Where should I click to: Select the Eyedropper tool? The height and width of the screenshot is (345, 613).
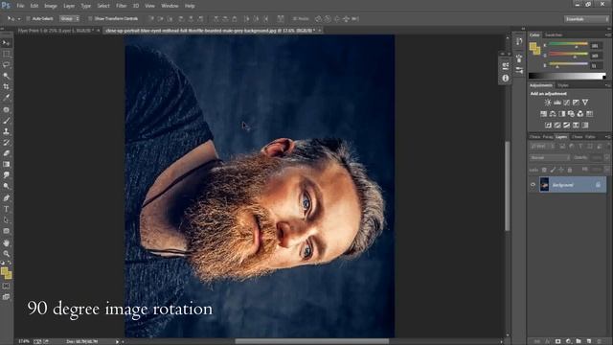click(x=6, y=98)
